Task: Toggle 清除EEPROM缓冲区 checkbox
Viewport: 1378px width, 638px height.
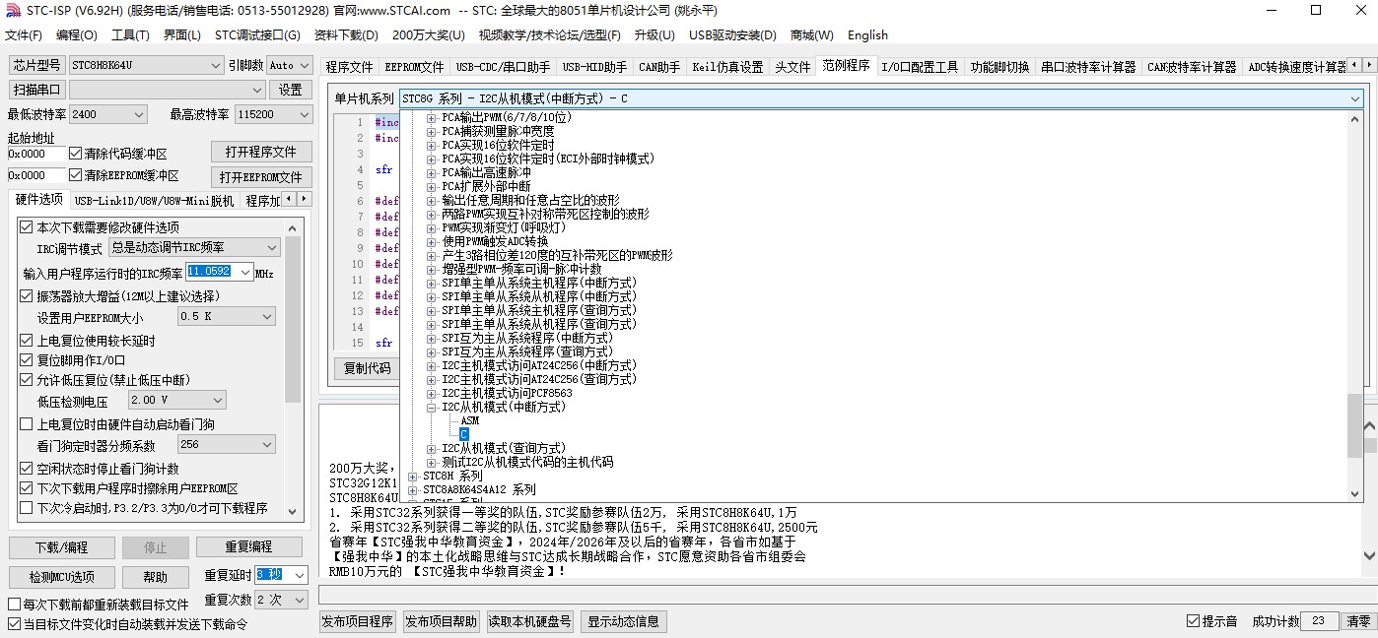Action: click(x=76, y=175)
